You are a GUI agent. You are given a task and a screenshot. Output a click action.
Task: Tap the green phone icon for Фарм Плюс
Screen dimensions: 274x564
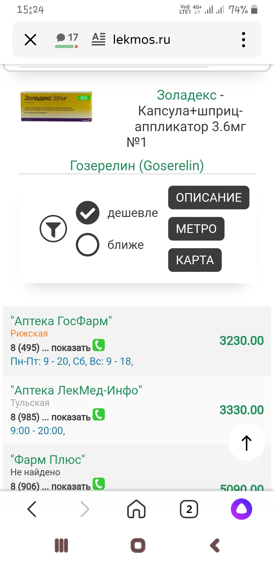click(x=99, y=484)
